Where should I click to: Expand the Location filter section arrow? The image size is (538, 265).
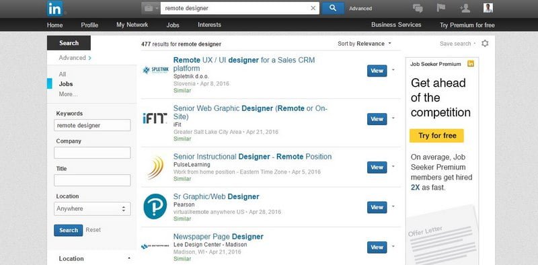129,258
